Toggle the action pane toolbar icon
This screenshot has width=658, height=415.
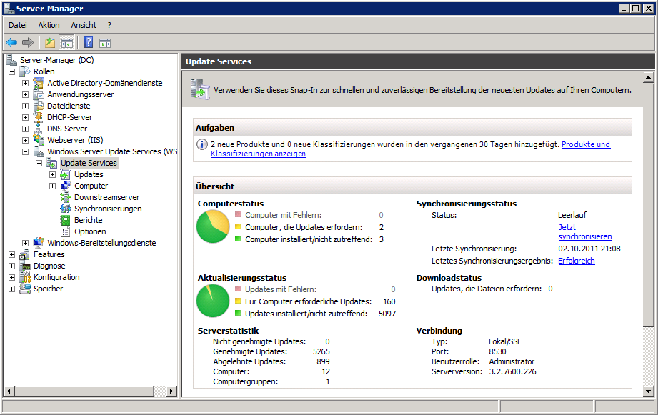tap(105, 42)
